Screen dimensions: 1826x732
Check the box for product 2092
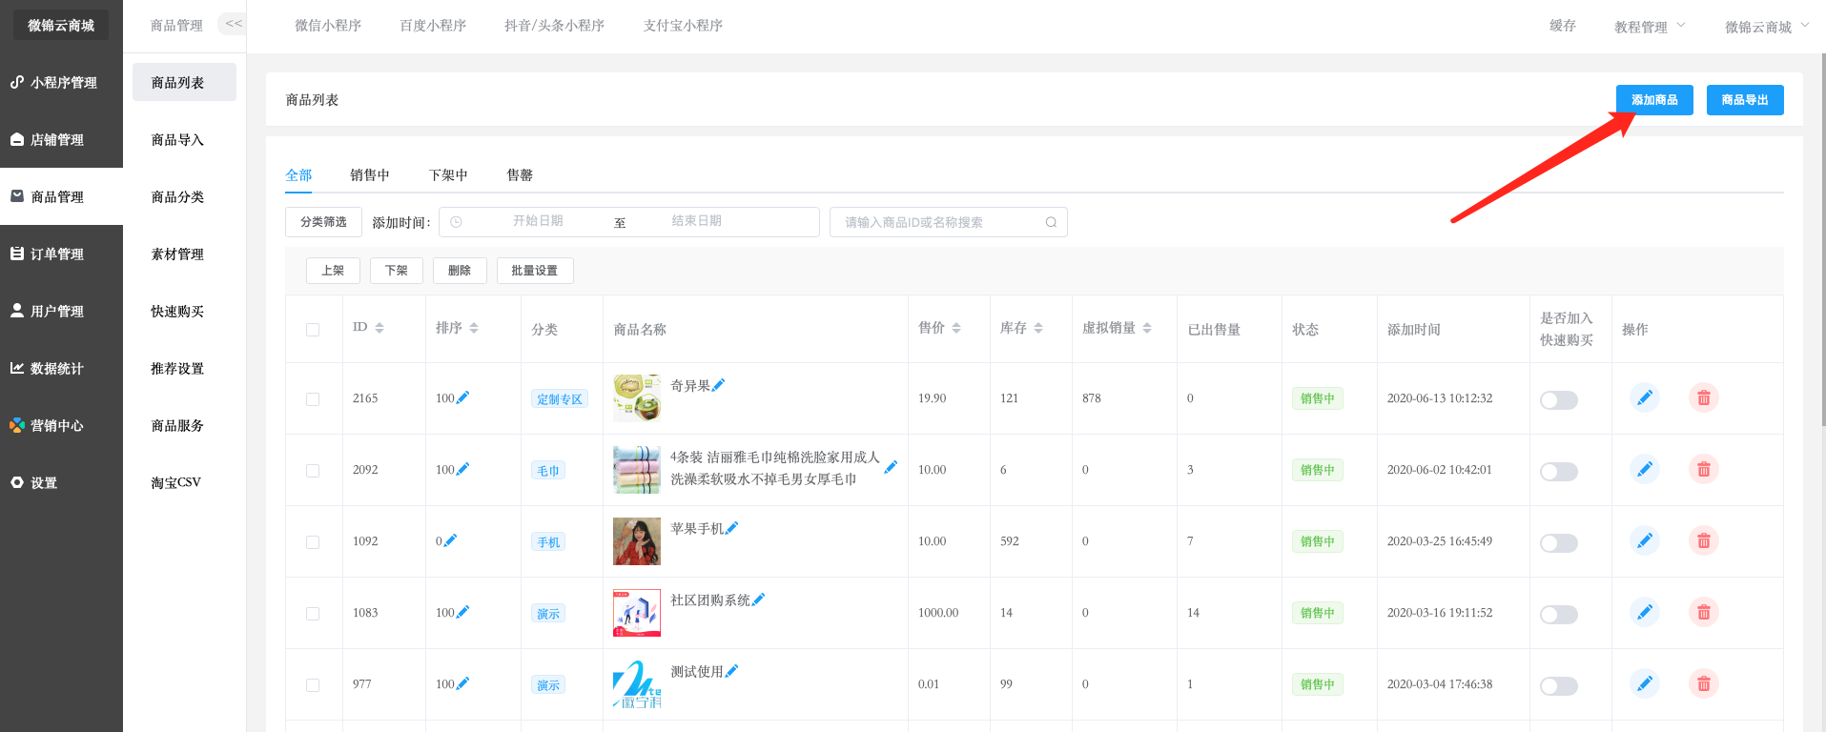[x=313, y=471]
